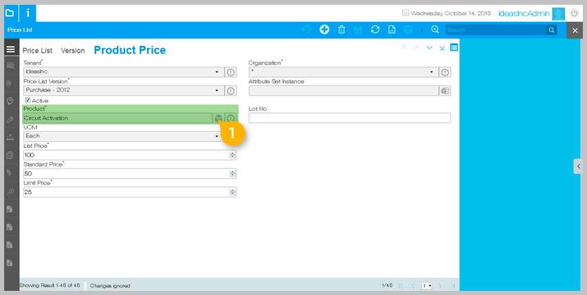Refresh the record using circular arrows icon

click(375, 30)
